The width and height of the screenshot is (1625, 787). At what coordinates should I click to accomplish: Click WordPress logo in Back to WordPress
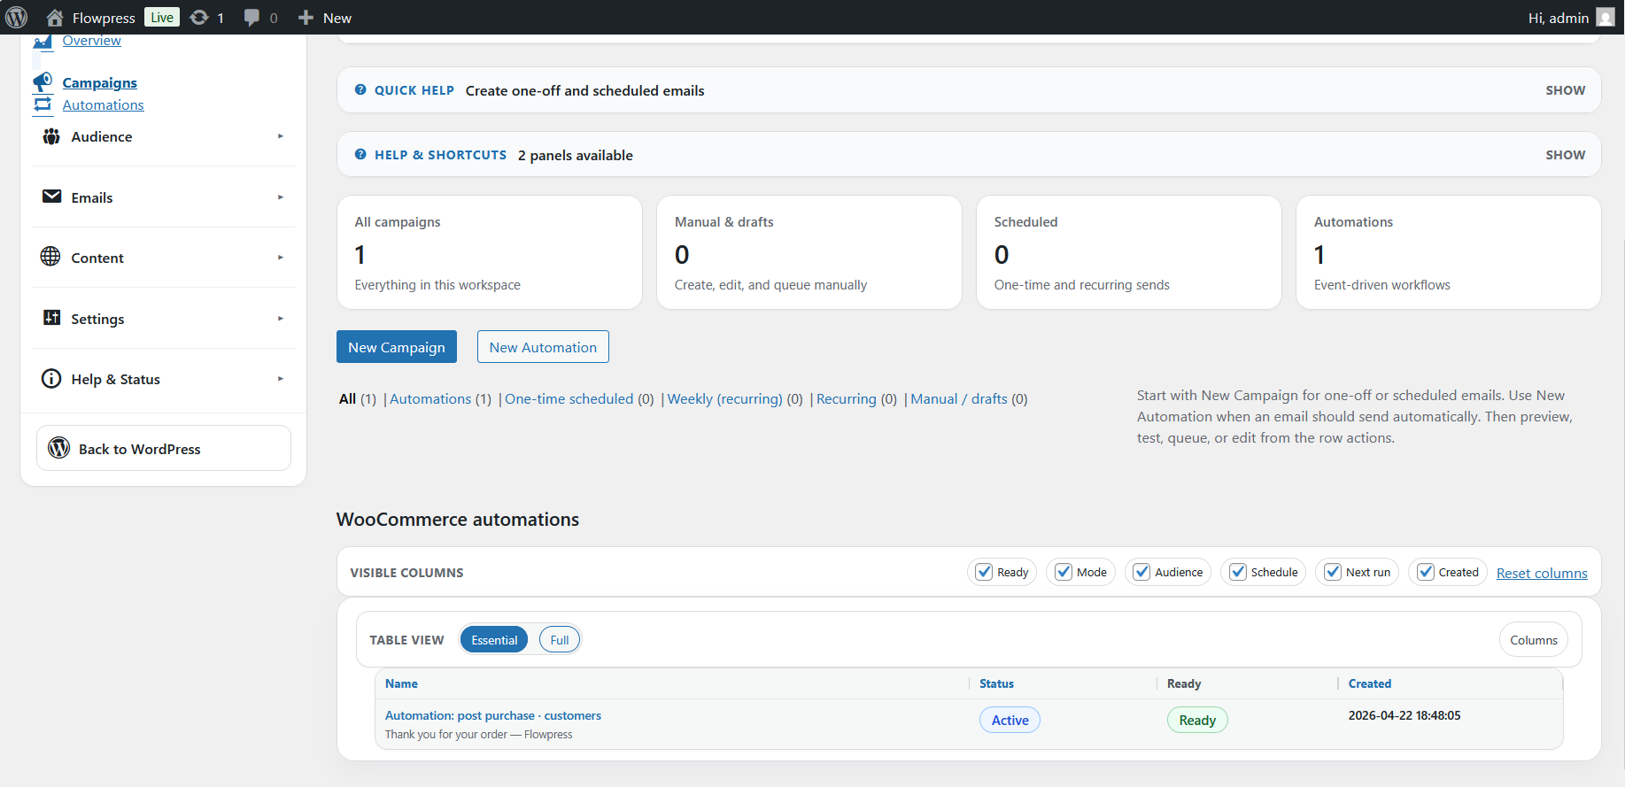(59, 448)
